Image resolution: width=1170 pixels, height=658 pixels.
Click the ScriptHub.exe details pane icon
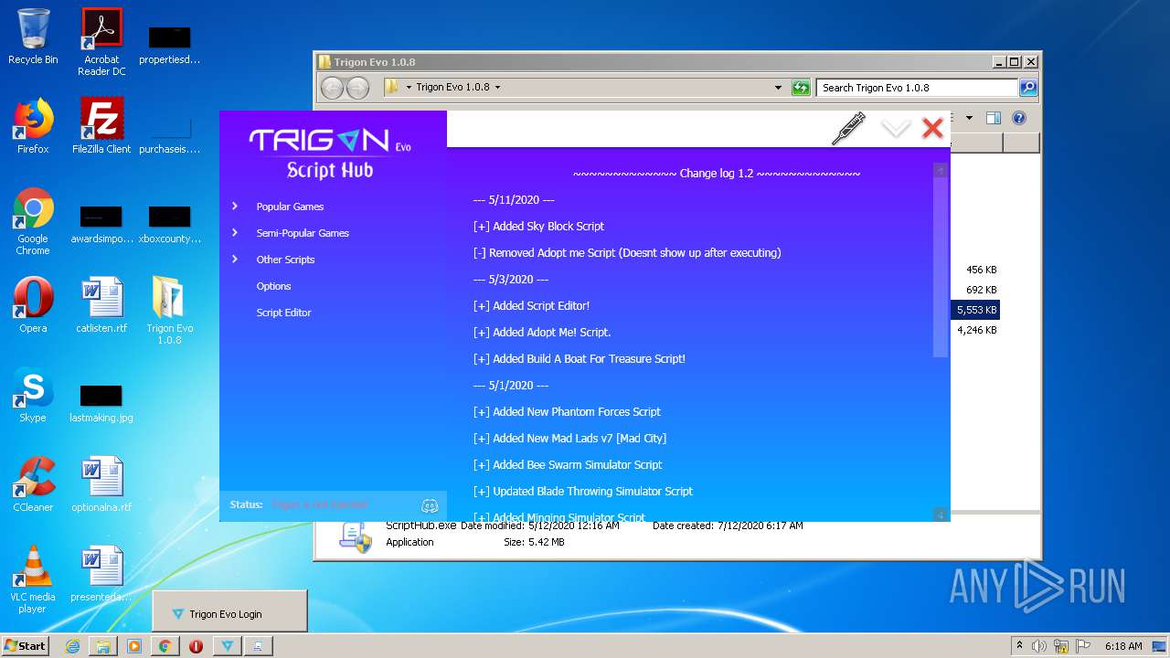tap(355, 538)
